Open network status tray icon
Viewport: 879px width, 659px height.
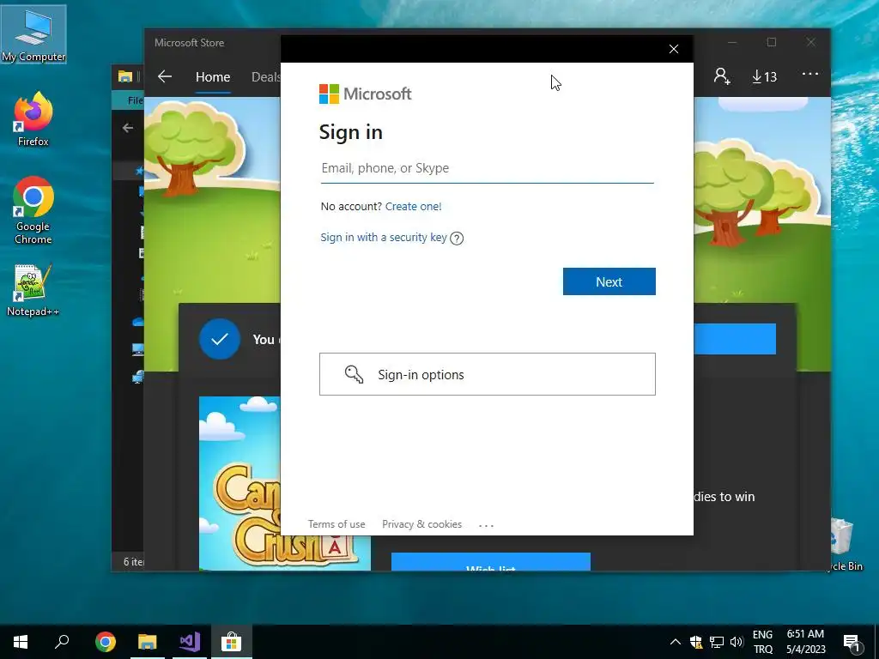(717, 642)
